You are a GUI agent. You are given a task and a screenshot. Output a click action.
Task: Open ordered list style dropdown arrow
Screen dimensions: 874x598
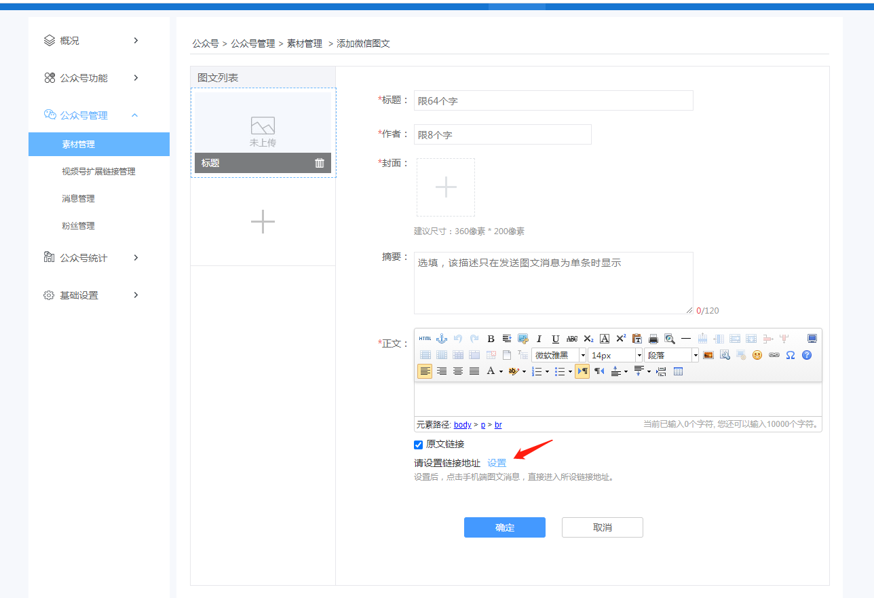tap(547, 371)
